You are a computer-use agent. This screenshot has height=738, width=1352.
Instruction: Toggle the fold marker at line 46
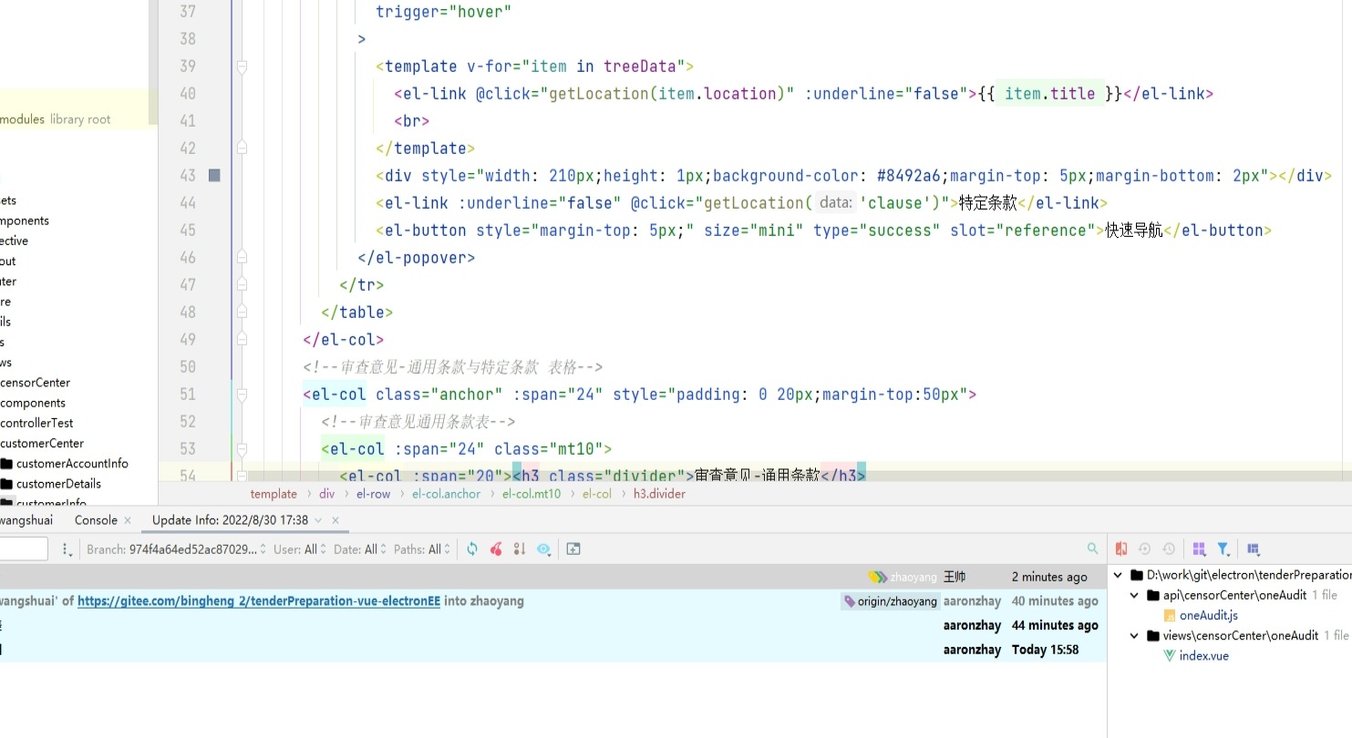click(x=243, y=258)
